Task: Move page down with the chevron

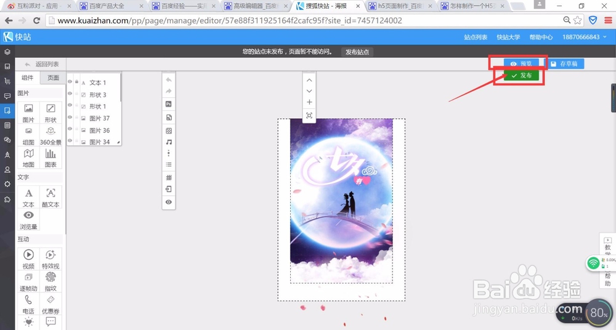Action: (309, 91)
